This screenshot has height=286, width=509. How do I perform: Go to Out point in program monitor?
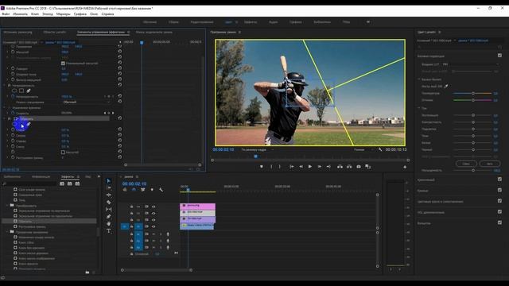(x=328, y=166)
